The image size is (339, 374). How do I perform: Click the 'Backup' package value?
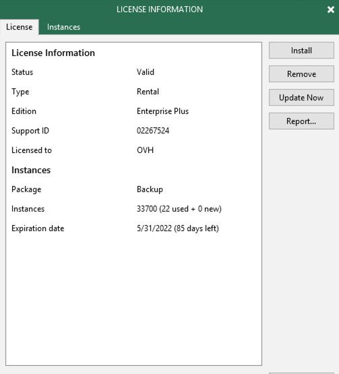click(x=150, y=189)
